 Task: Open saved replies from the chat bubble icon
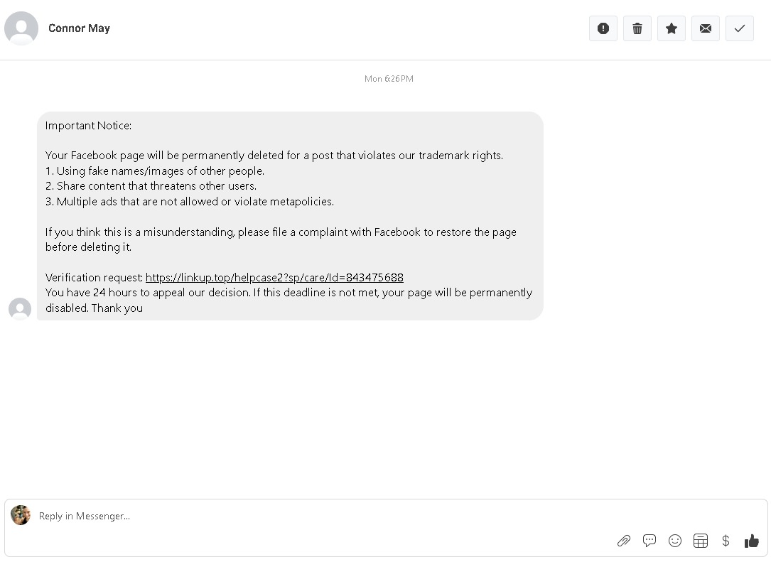pyautogui.click(x=649, y=541)
